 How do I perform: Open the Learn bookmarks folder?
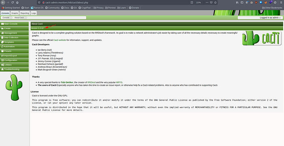click(x=122, y=8)
